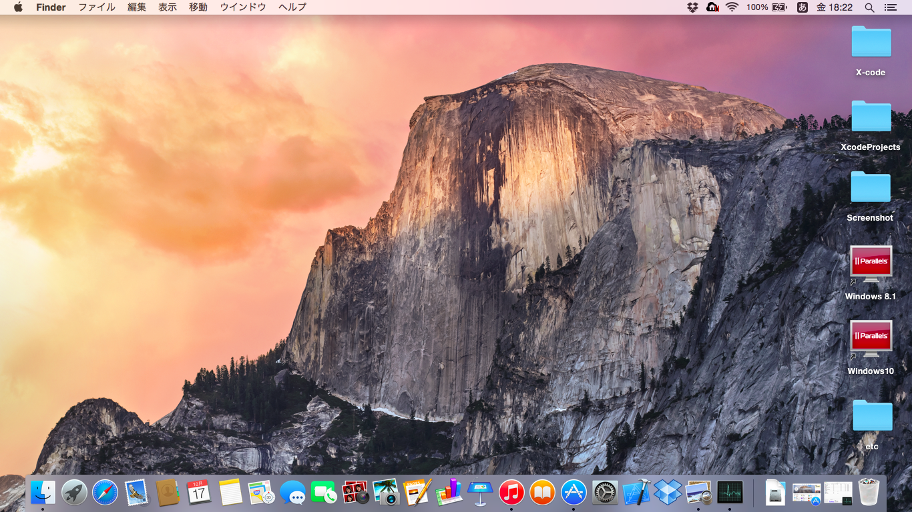Launch Pages from the Dock
Image resolution: width=912 pixels, height=512 pixels.
[417, 493]
